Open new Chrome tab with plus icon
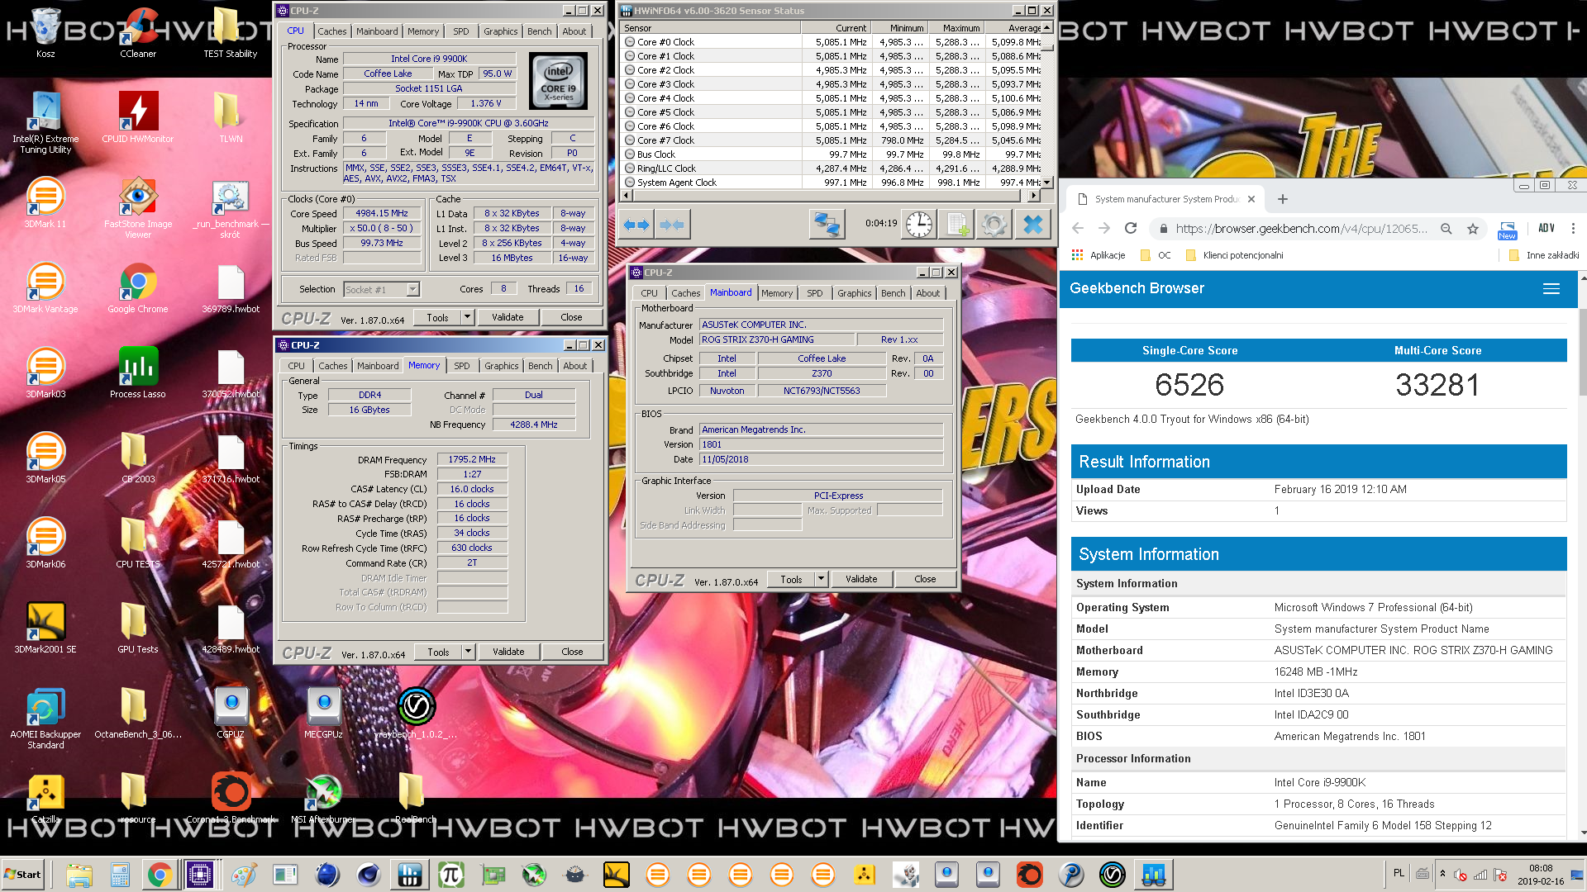 [x=1283, y=199]
